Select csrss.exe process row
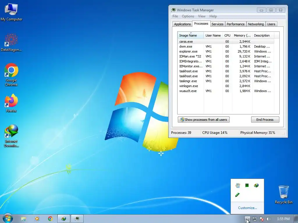 (226, 42)
